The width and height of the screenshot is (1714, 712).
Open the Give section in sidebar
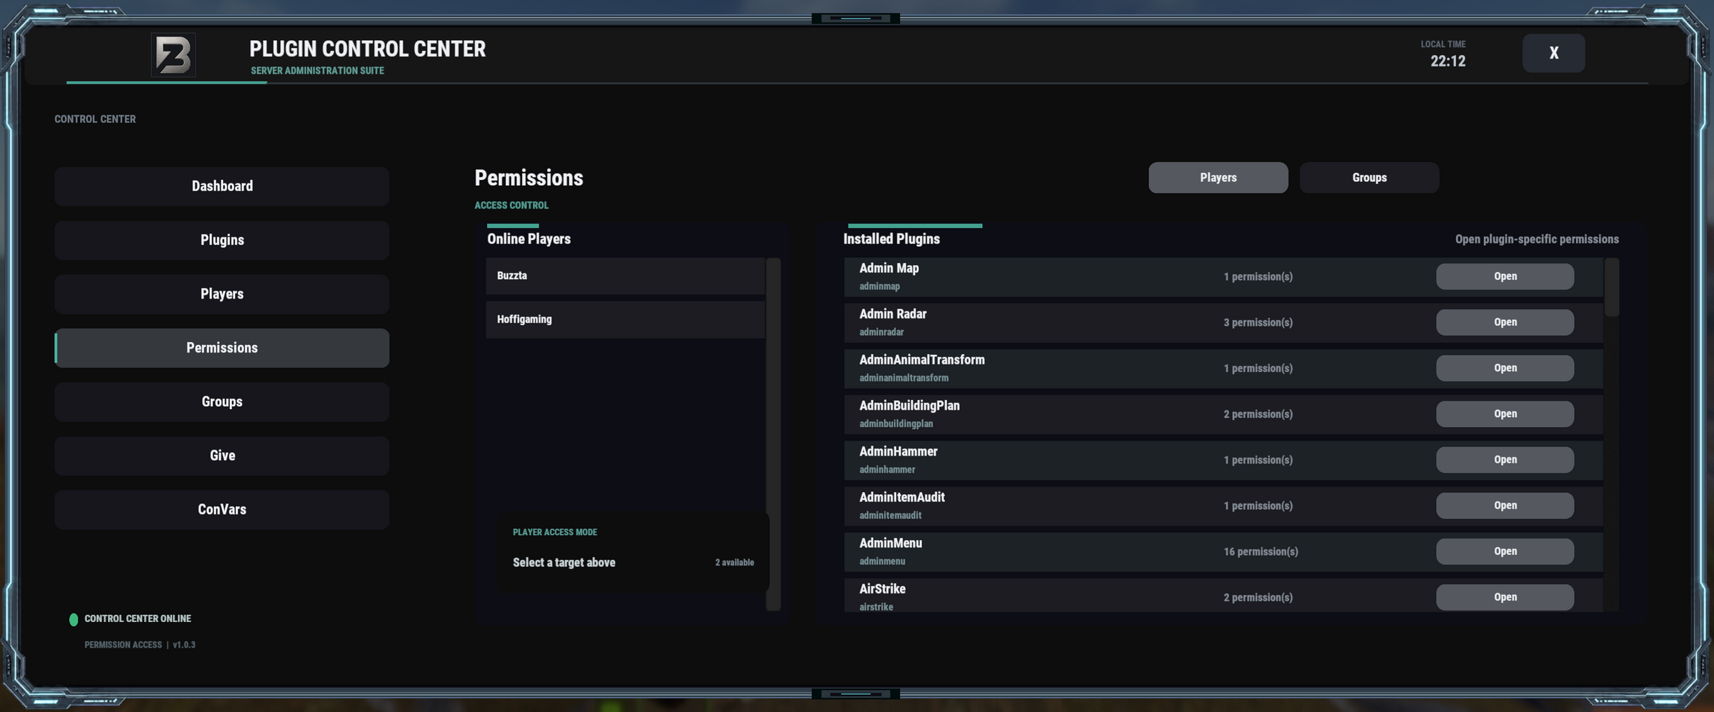(x=222, y=456)
